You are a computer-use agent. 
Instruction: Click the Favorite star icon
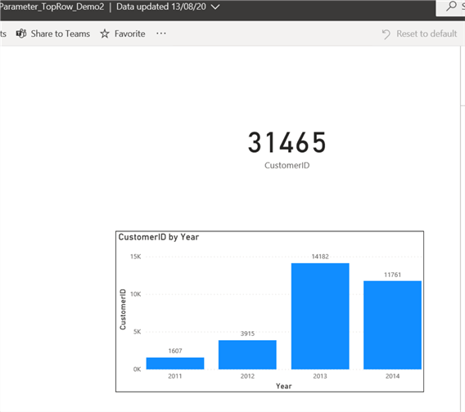(x=105, y=34)
